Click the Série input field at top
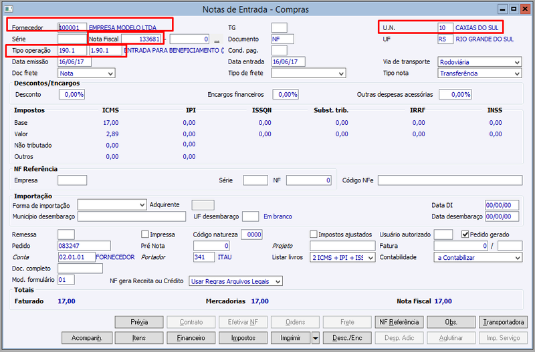The width and height of the screenshot is (535, 352). [72, 39]
